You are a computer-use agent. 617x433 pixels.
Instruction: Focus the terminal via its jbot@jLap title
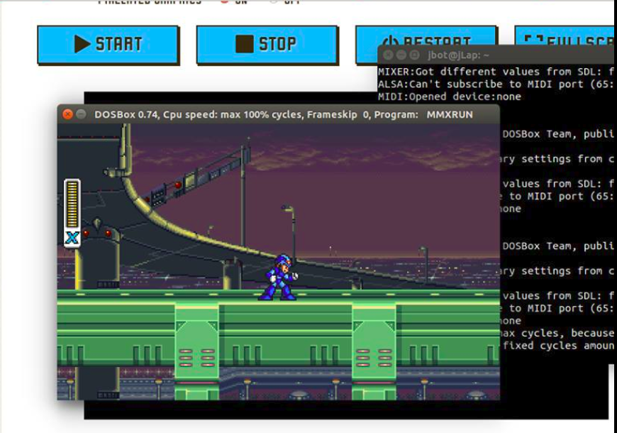point(458,55)
